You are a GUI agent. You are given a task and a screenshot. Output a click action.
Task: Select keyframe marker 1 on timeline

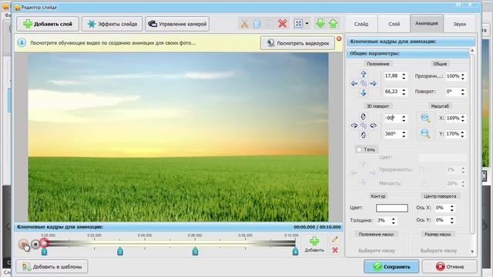point(44,252)
